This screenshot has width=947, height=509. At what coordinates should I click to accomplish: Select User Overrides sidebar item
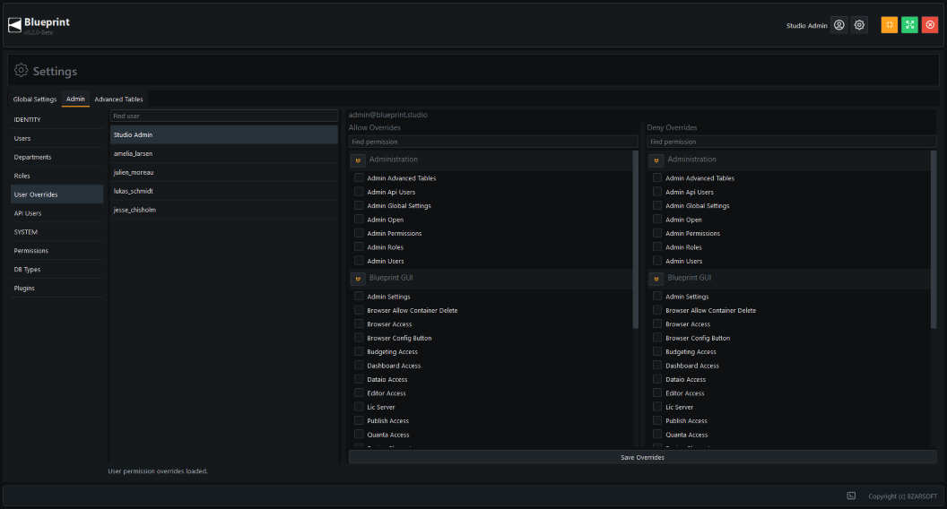[56, 194]
